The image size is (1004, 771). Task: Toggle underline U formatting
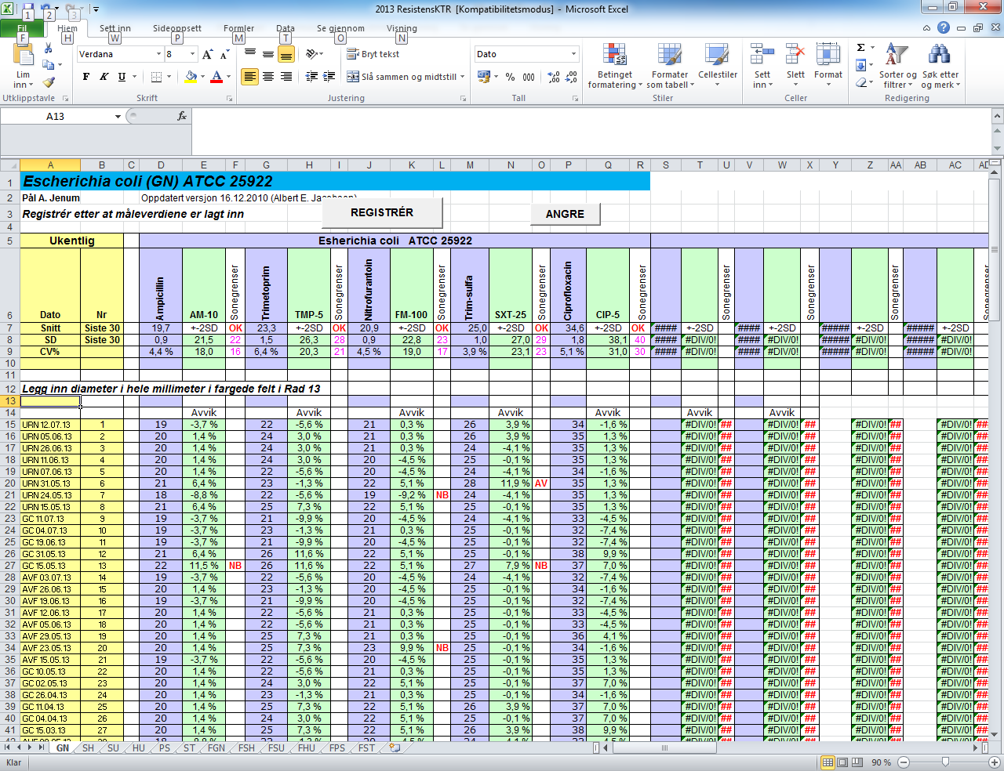122,77
